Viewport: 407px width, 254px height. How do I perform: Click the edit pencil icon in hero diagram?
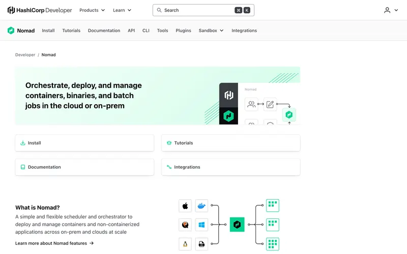click(270, 104)
